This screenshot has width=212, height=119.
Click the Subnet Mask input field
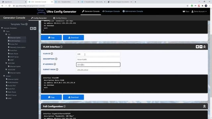click(98, 70)
